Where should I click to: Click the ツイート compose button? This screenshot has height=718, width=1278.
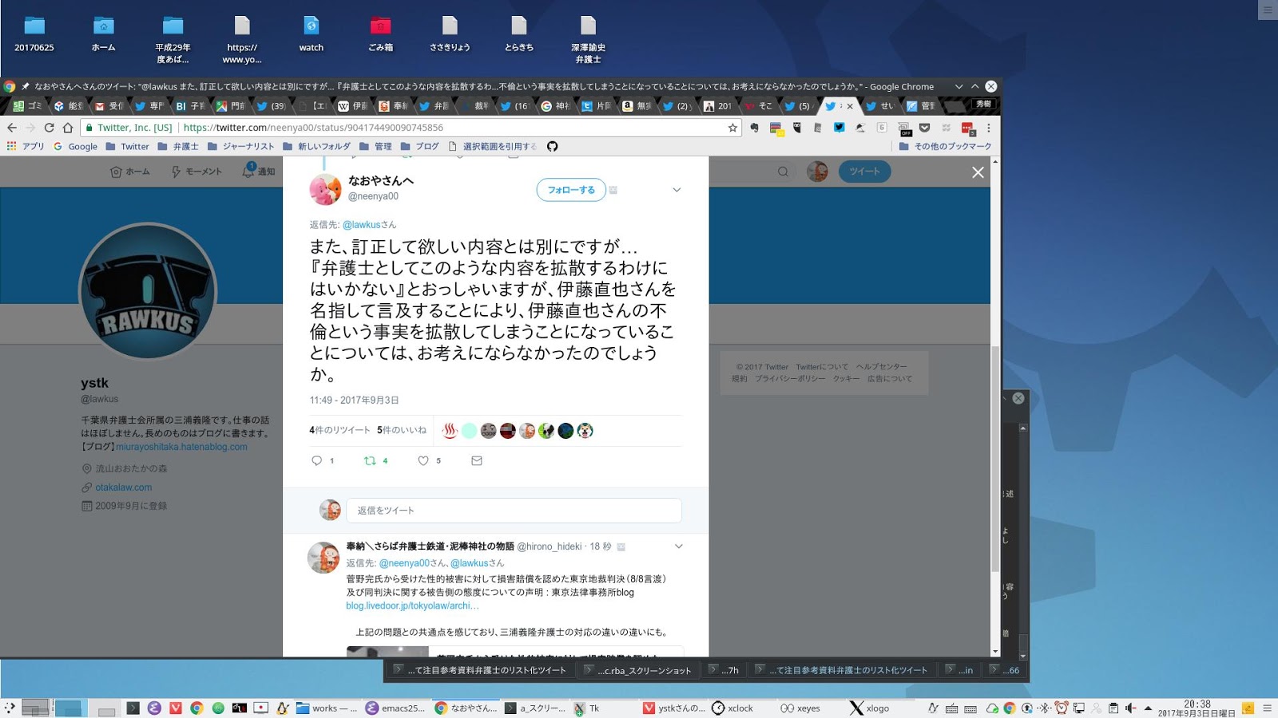point(864,172)
